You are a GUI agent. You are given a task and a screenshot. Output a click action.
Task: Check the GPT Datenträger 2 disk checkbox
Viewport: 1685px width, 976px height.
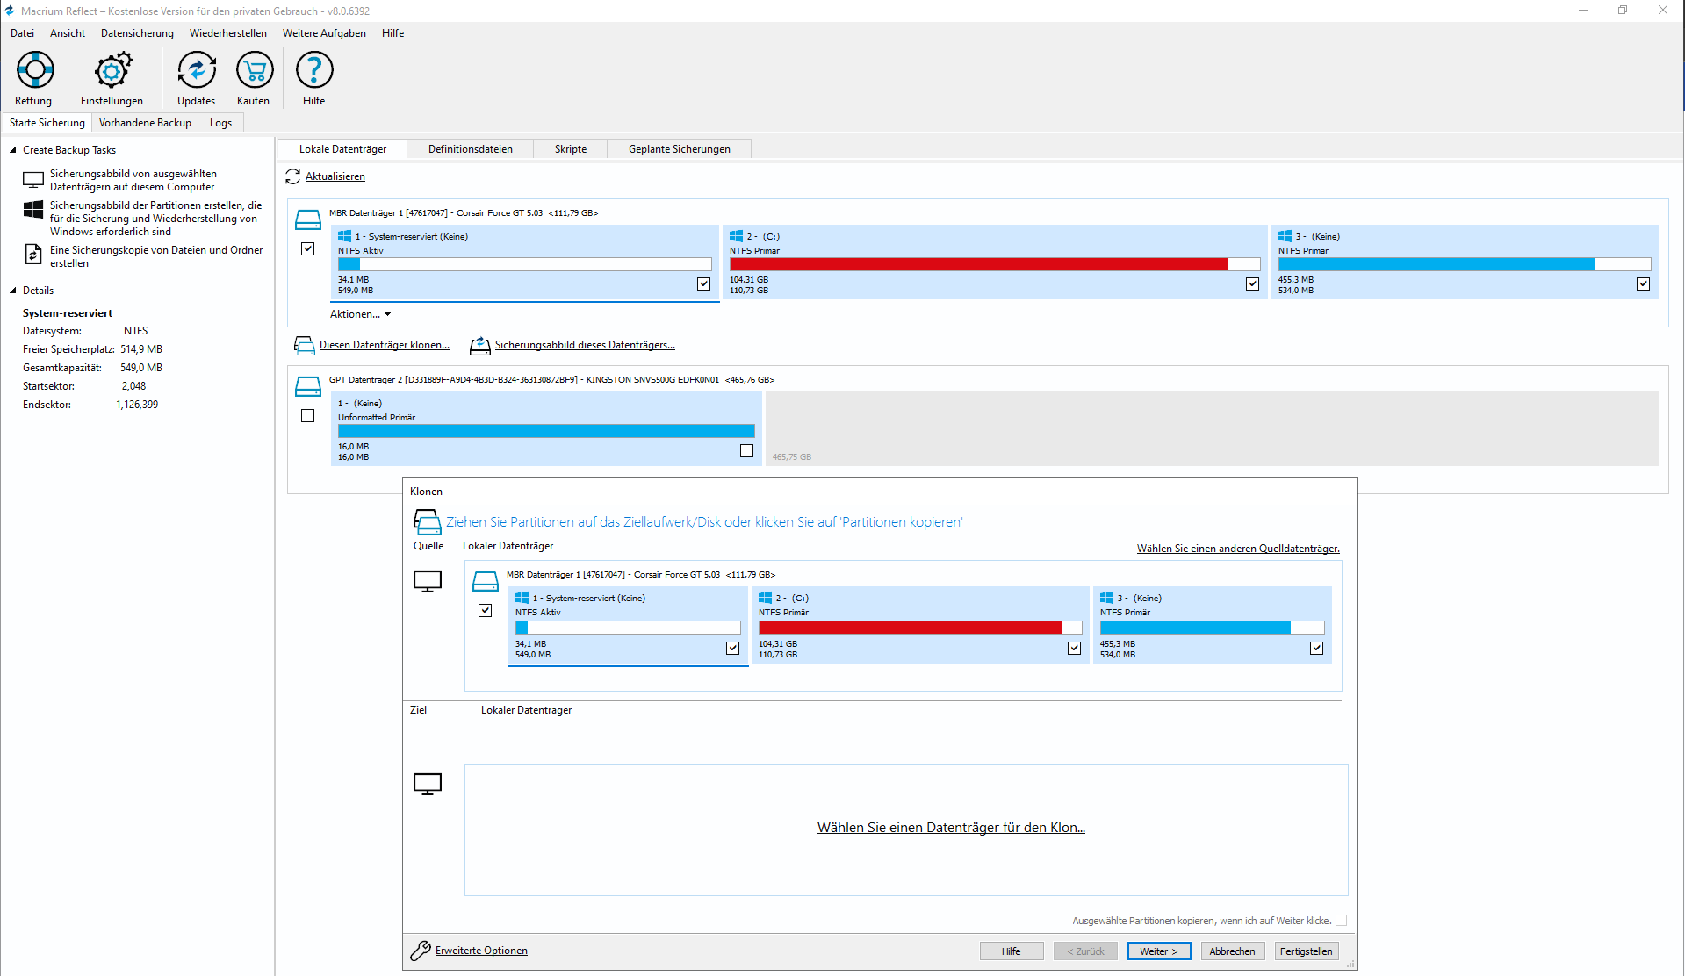click(x=307, y=416)
